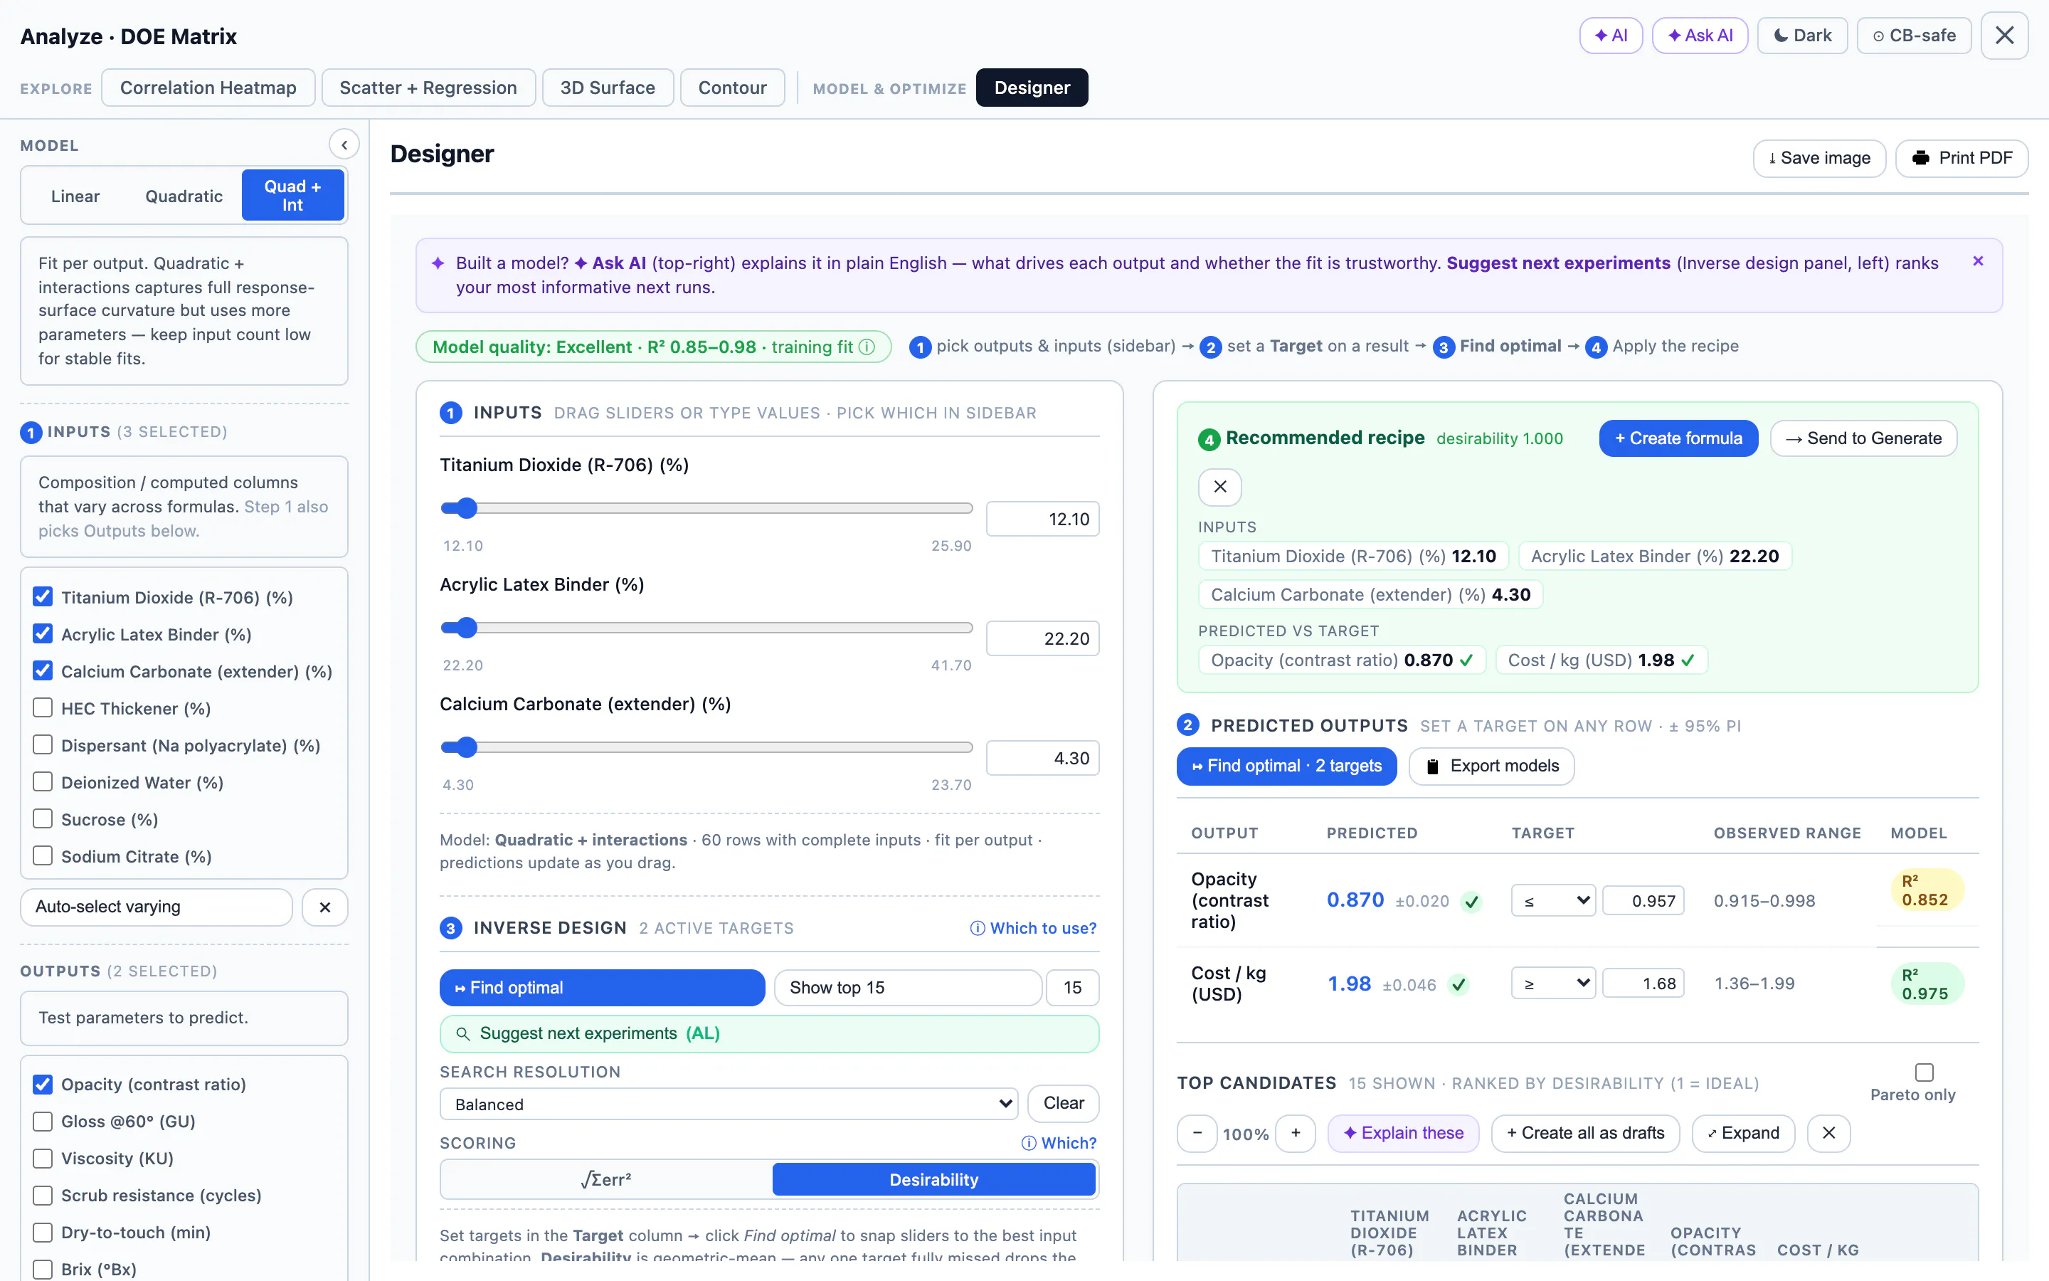Check the Sucrose (%) input

click(43, 819)
